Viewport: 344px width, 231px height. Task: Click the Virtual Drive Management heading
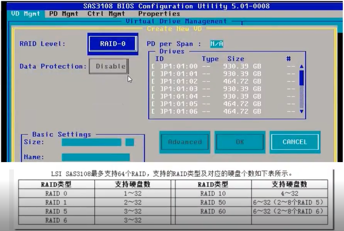176,21
